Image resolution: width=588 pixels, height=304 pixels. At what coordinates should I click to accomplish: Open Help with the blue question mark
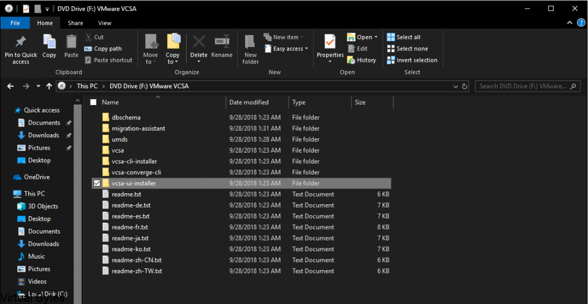pos(581,23)
